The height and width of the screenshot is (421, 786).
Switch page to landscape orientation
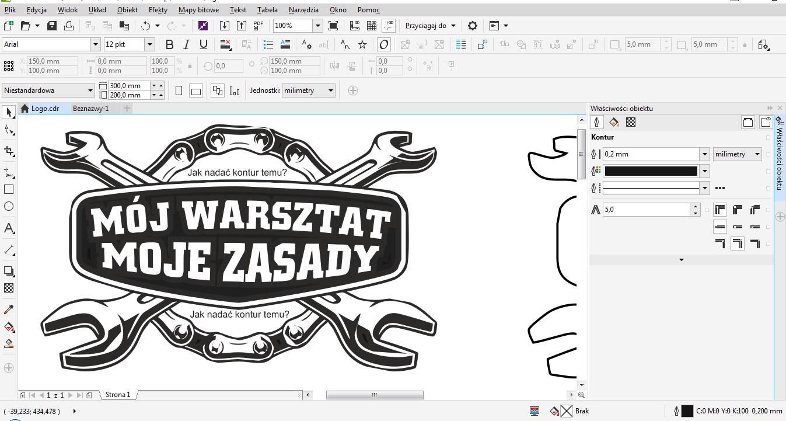point(196,91)
